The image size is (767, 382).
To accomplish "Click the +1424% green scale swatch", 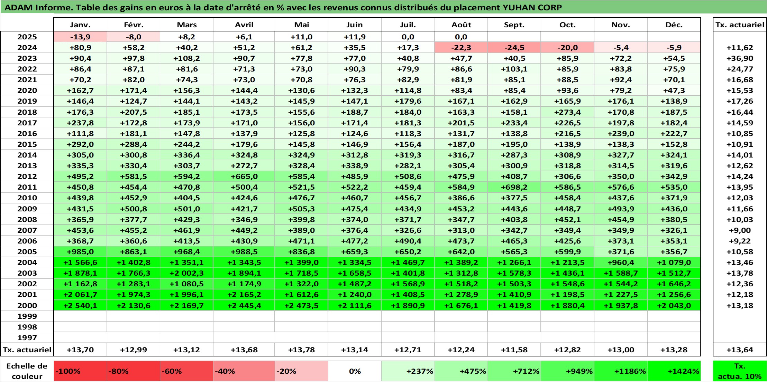I will point(674,371).
